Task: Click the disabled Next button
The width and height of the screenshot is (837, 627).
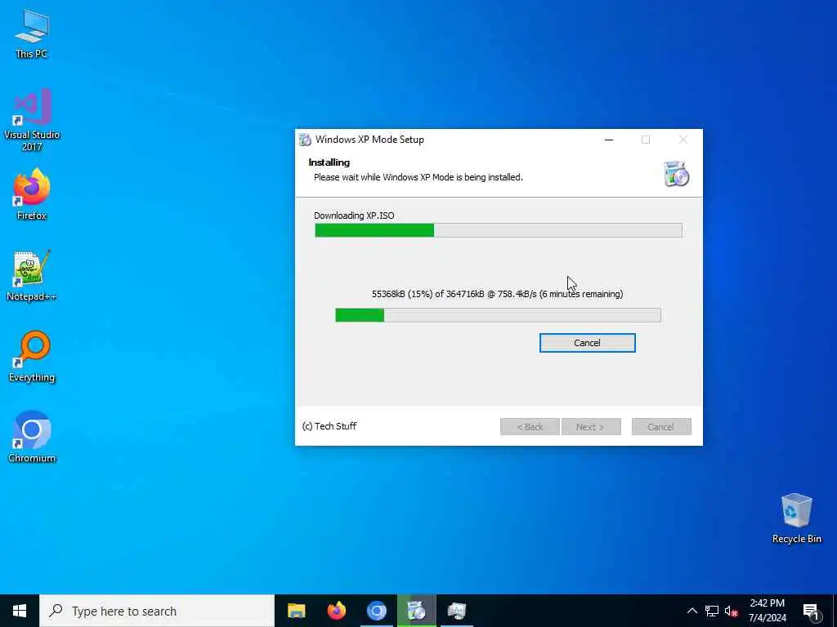Action: pos(591,426)
